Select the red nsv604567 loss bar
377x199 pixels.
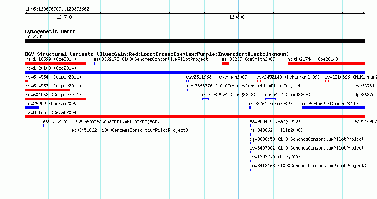pos(47,90)
